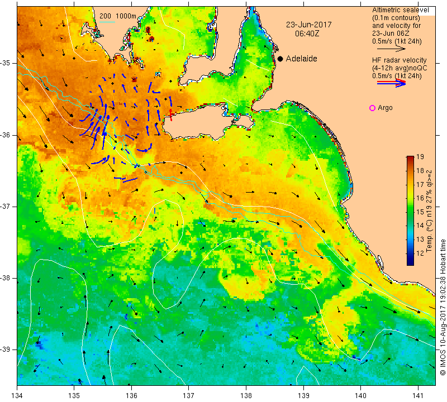The image size is (447, 402).
Task: Click the longitude label 139
Action: click(303, 396)
